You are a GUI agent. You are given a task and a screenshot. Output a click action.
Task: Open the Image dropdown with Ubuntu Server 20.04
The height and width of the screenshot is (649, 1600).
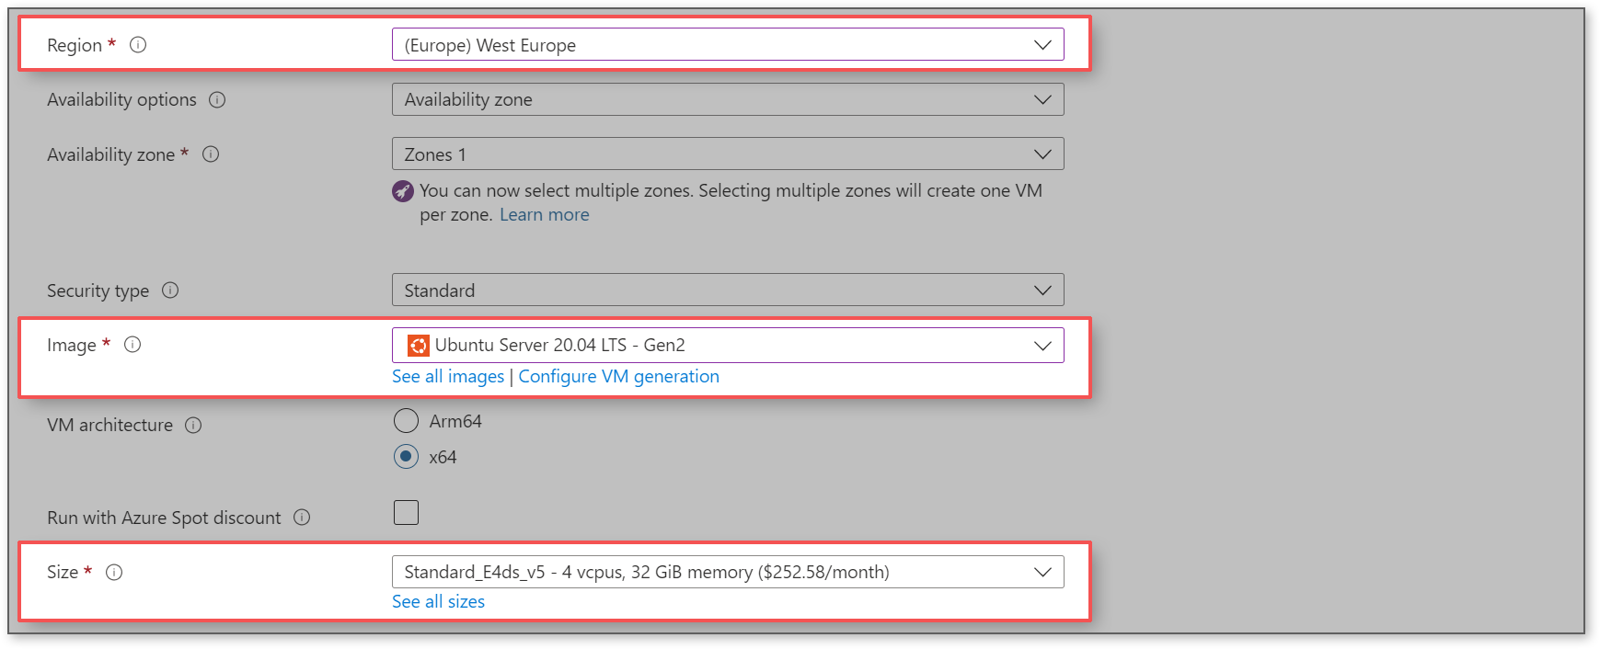pyautogui.click(x=728, y=345)
